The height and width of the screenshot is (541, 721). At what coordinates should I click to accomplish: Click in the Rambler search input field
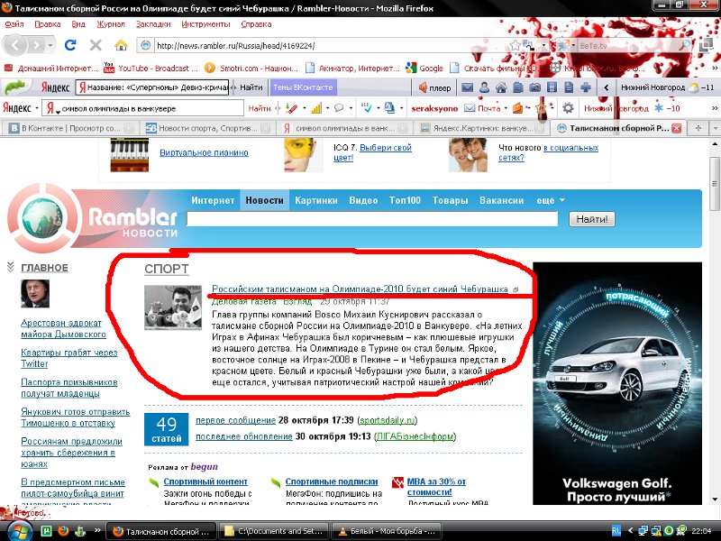[x=372, y=218]
